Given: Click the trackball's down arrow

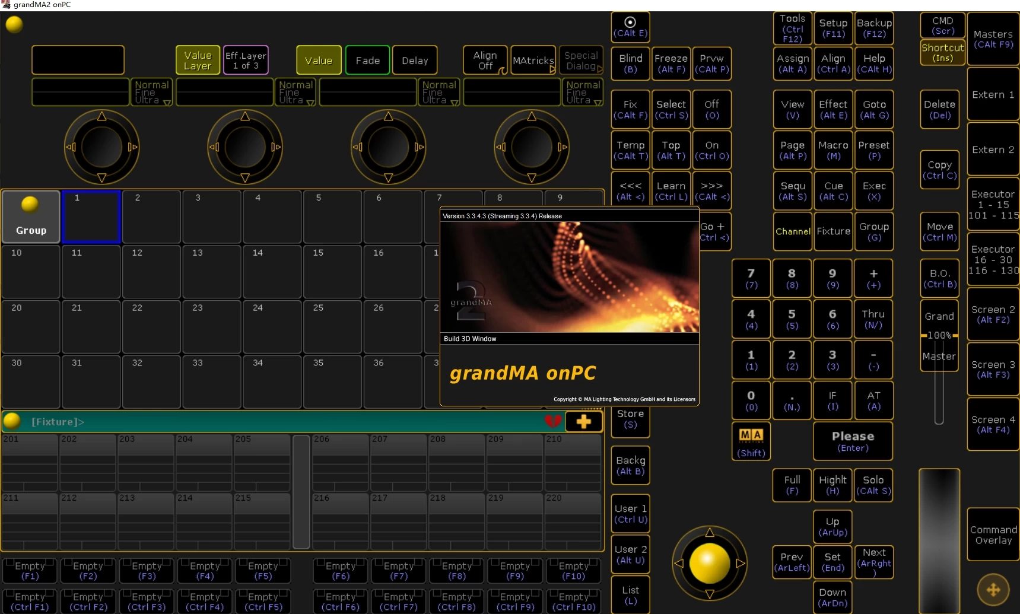Looking at the screenshot, I should (710, 594).
